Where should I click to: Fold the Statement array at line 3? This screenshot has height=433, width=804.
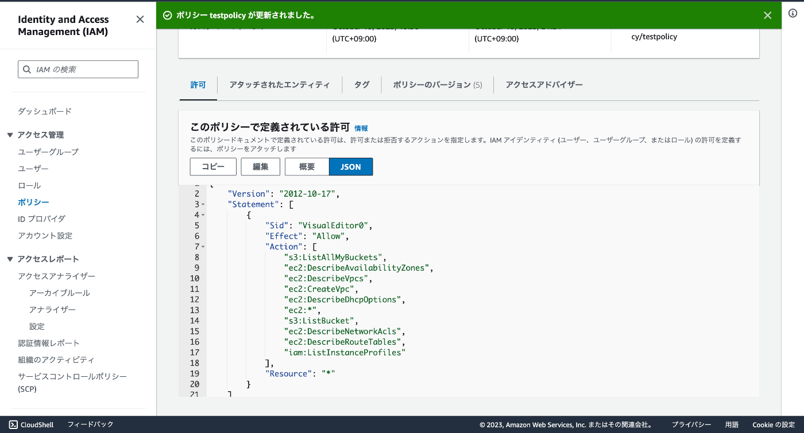[203, 205]
